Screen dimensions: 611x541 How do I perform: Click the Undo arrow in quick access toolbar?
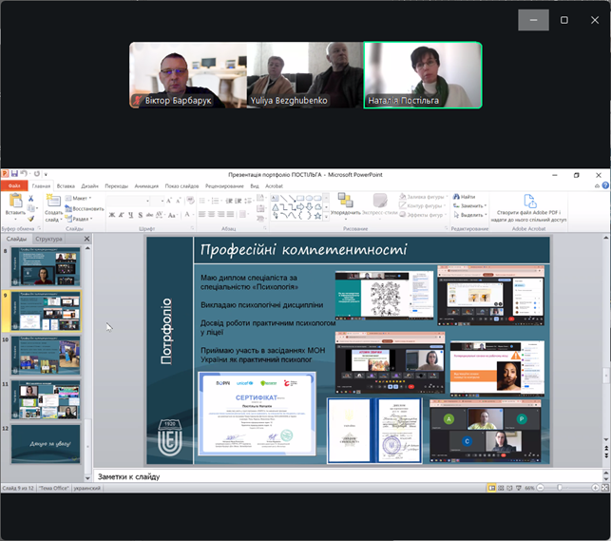tap(24, 173)
